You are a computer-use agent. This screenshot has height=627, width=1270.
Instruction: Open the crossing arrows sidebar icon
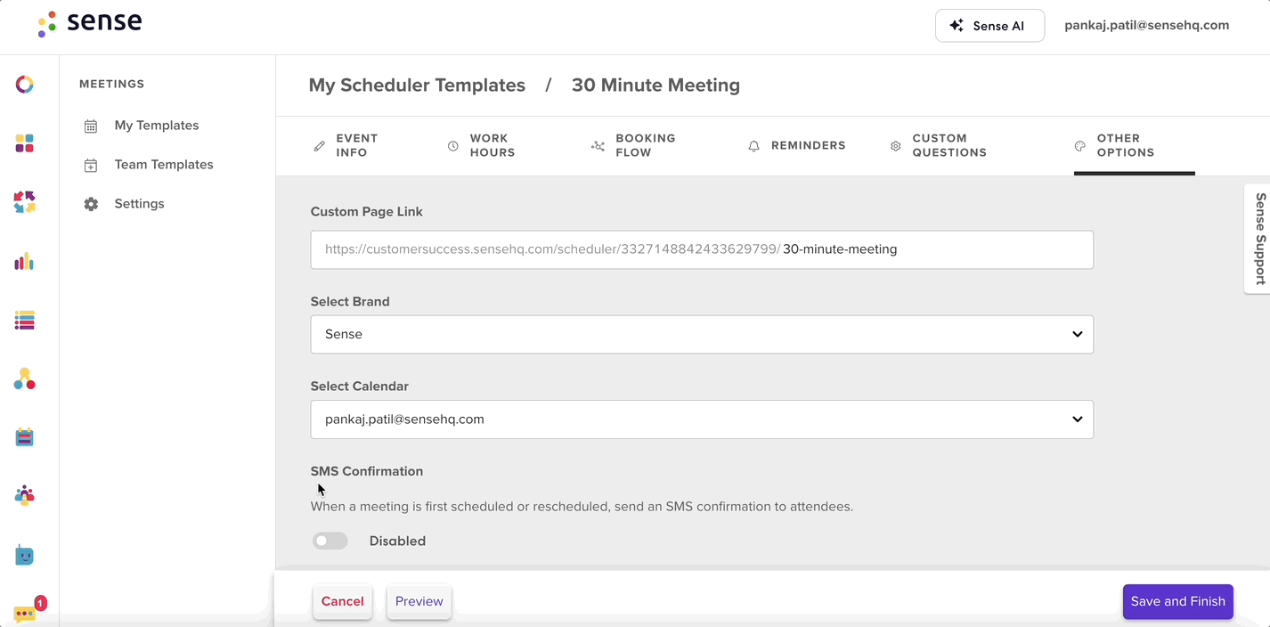25,202
